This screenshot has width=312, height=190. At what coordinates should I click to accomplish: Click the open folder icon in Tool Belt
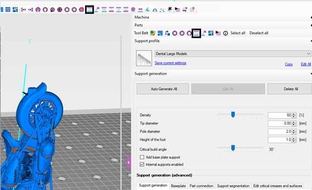(153, 33)
